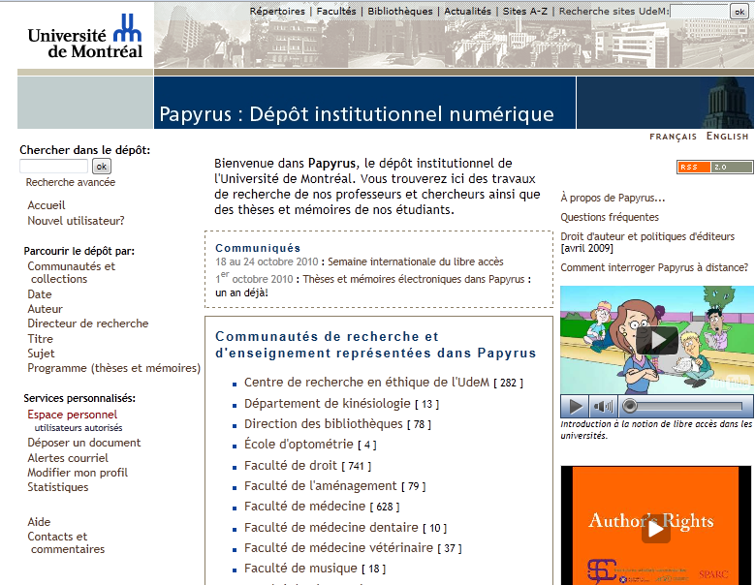755x585 pixels.
Task: Open Répertoires in the top menu
Action: (x=277, y=11)
